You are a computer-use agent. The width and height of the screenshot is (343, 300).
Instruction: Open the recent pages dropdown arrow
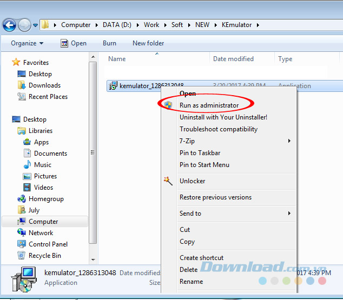pyautogui.click(x=36, y=25)
